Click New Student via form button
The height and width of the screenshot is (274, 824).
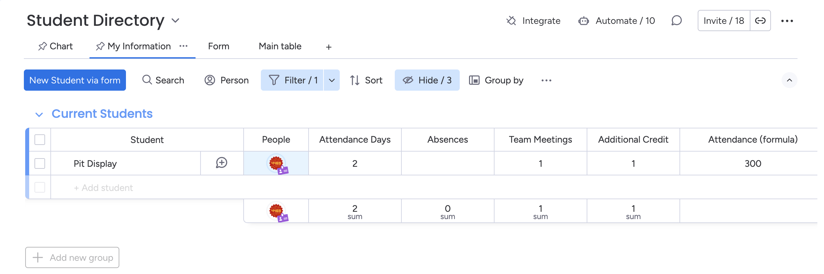coord(75,80)
